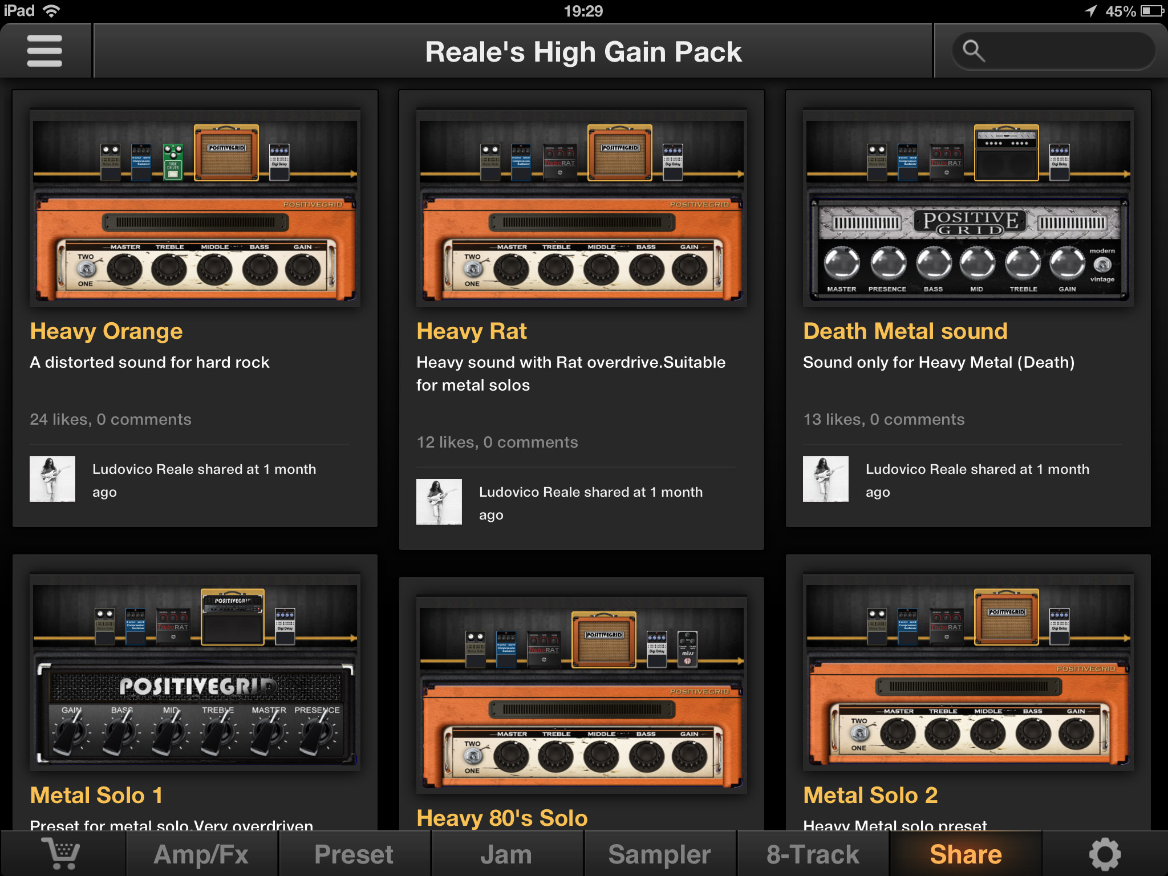
Task: Tap the Wi-Fi indicator in status bar
Action: (51, 11)
